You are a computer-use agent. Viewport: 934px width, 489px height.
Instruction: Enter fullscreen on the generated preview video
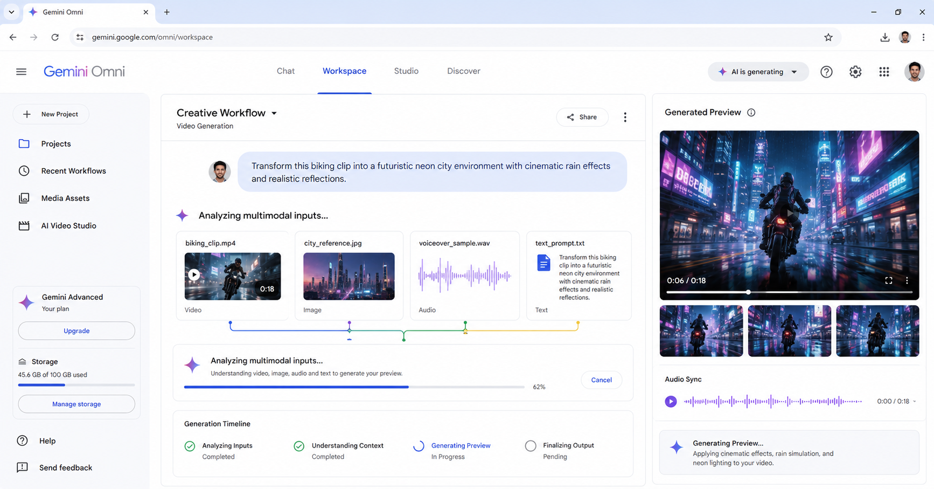coord(889,280)
